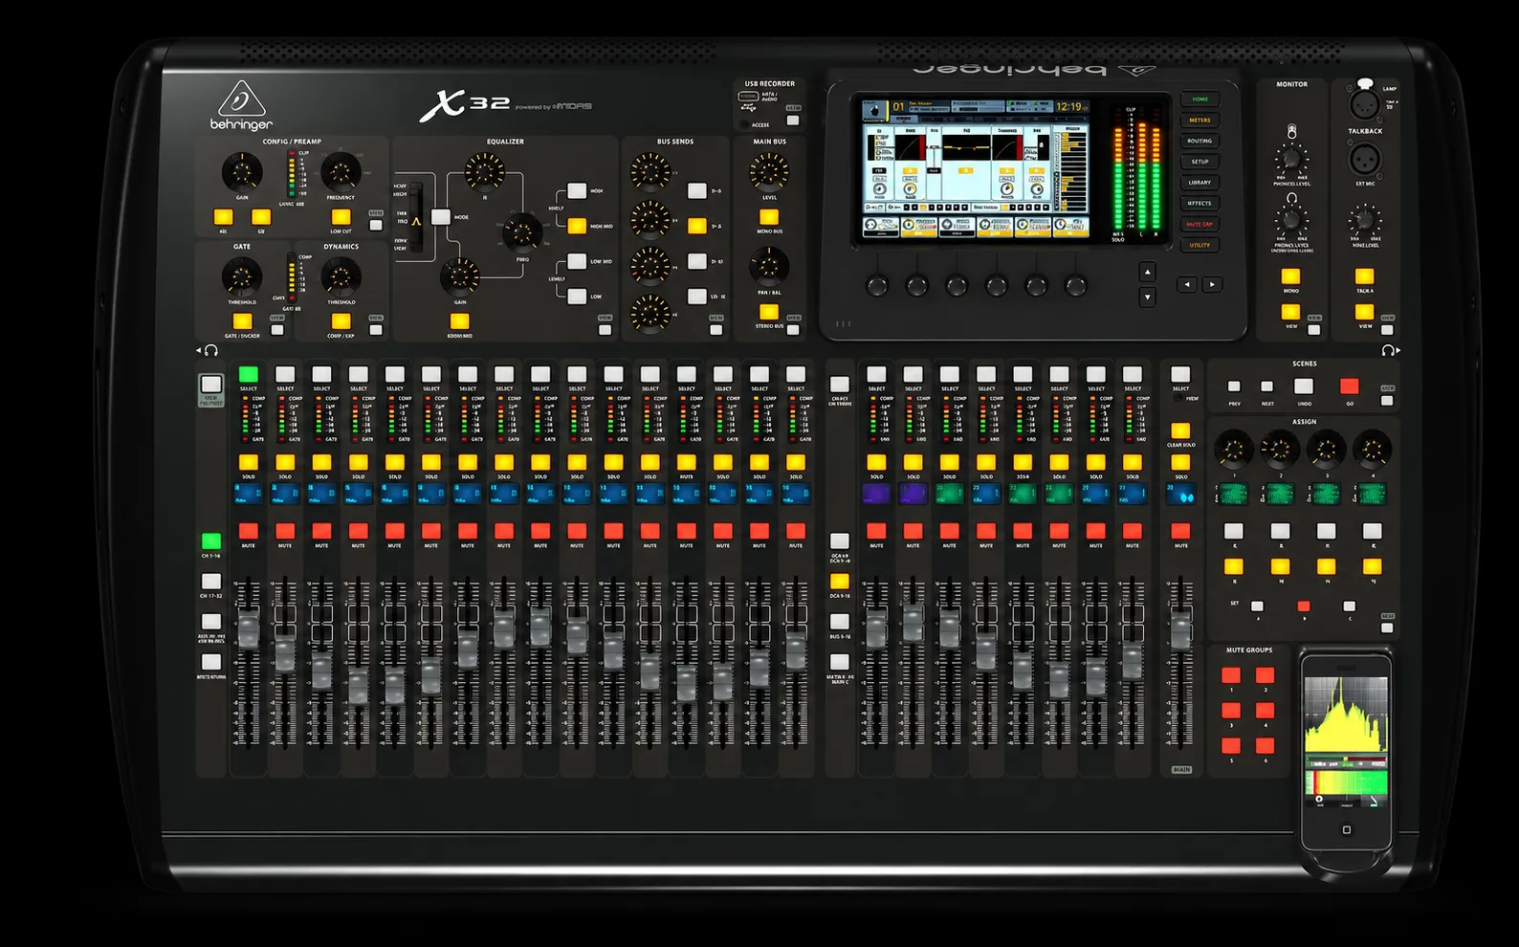
Task: Open the ROUTING page
Action: click(x=1200, y=141)
